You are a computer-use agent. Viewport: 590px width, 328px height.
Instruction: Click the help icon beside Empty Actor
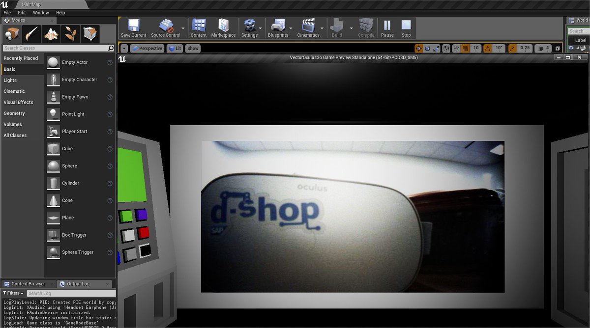(110, 62)
